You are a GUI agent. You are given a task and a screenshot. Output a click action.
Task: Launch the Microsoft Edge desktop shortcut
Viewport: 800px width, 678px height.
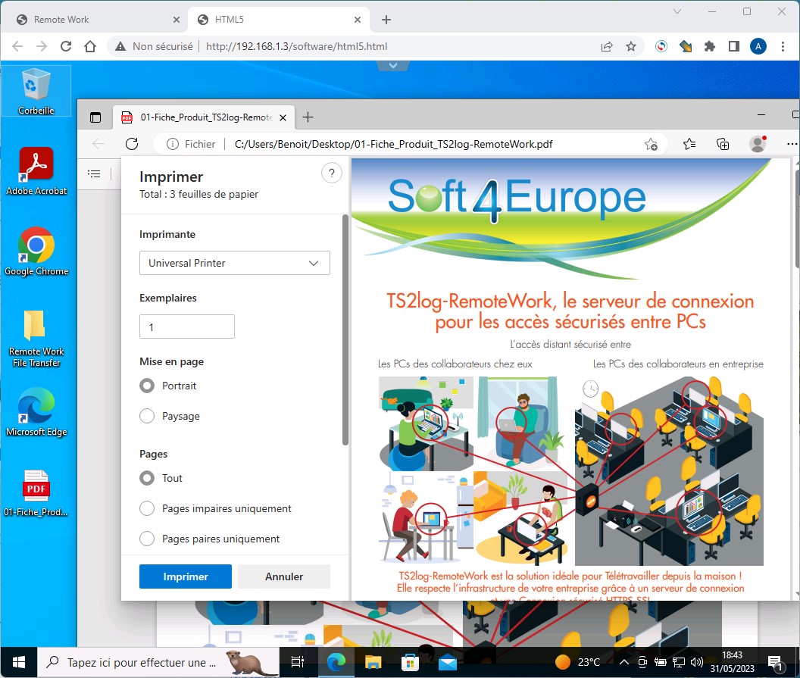click(x=36, y=412)
